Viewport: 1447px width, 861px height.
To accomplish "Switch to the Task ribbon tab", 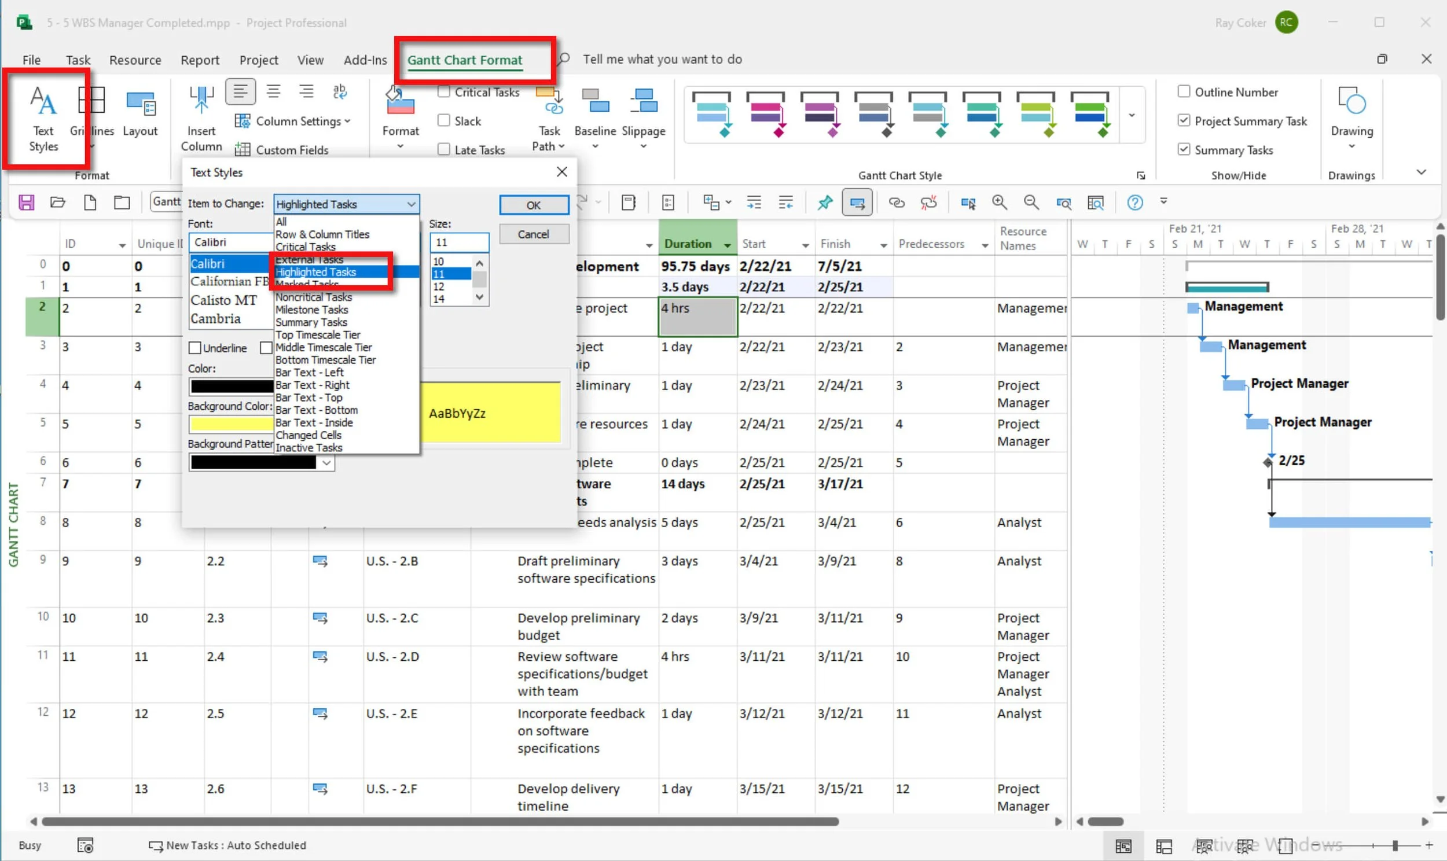I will click(x=78, y=60).
